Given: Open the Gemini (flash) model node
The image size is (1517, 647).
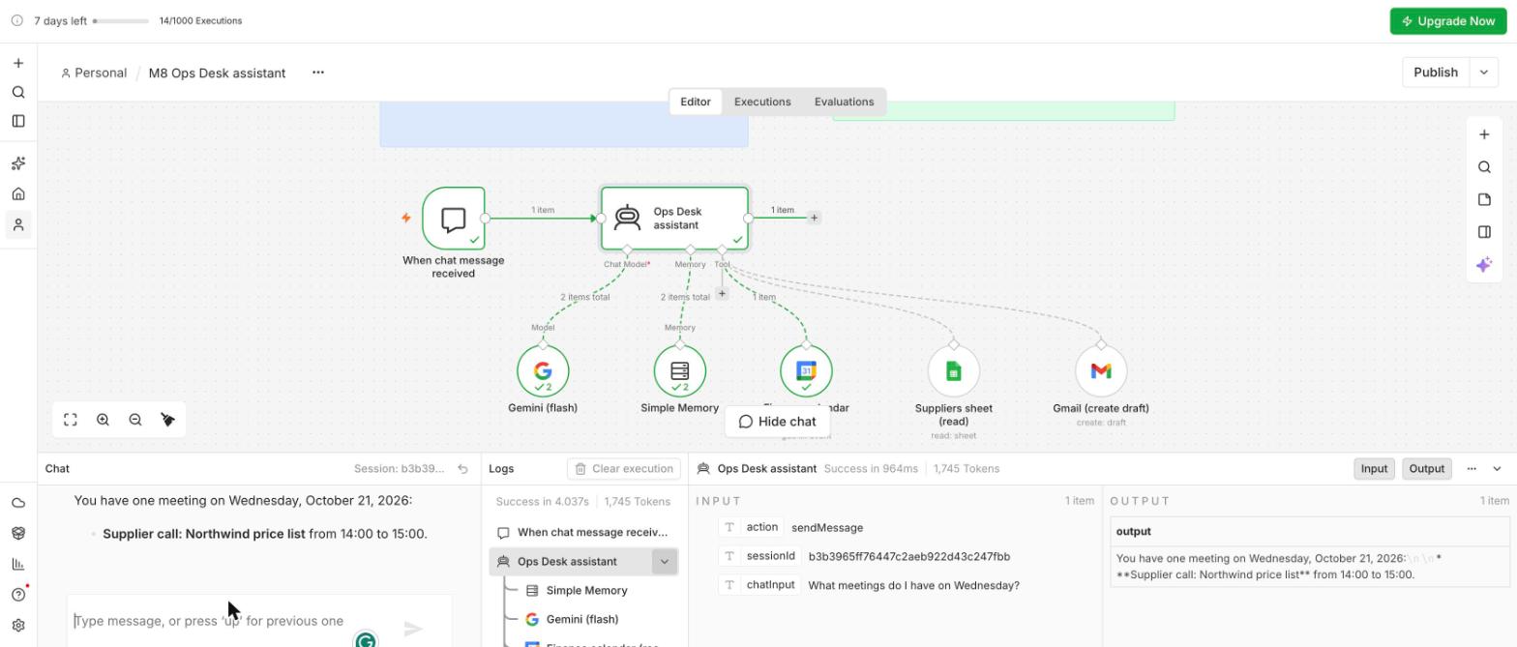Looking at the screenshot, I should click(543, 371).
